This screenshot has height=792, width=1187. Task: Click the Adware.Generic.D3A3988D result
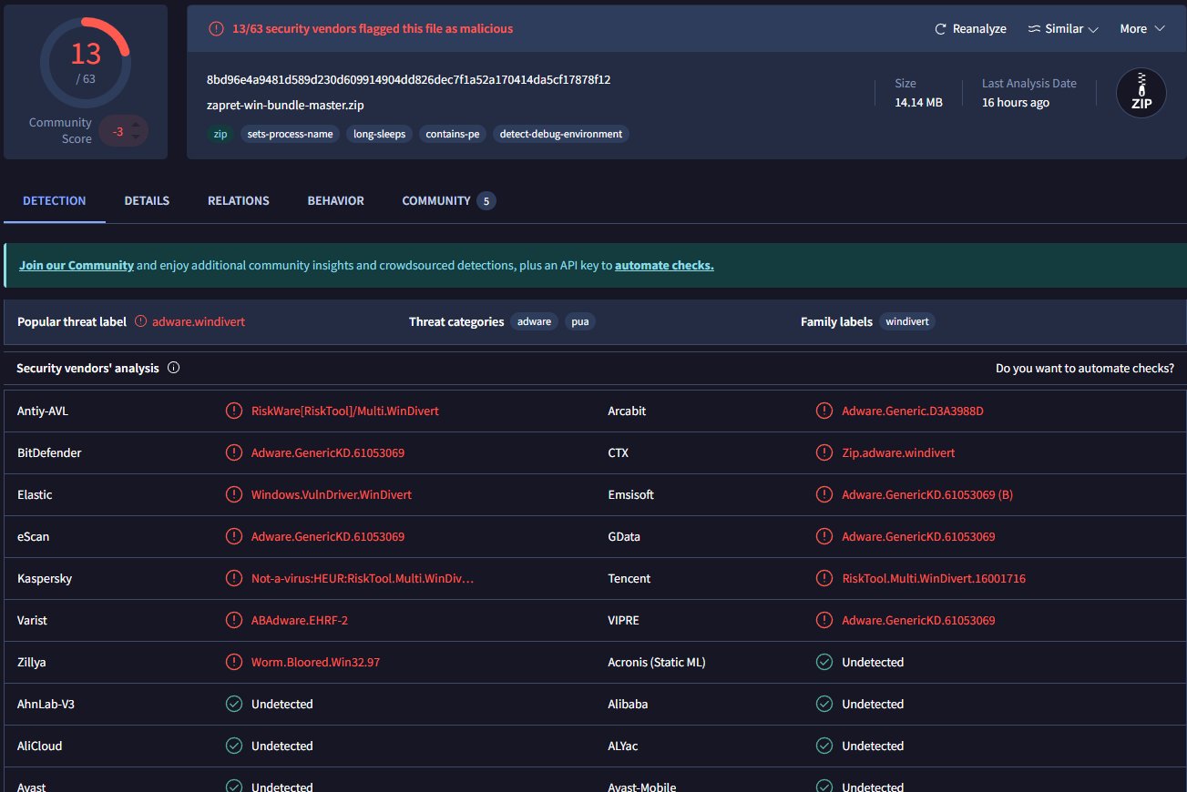tap(913, 411)
